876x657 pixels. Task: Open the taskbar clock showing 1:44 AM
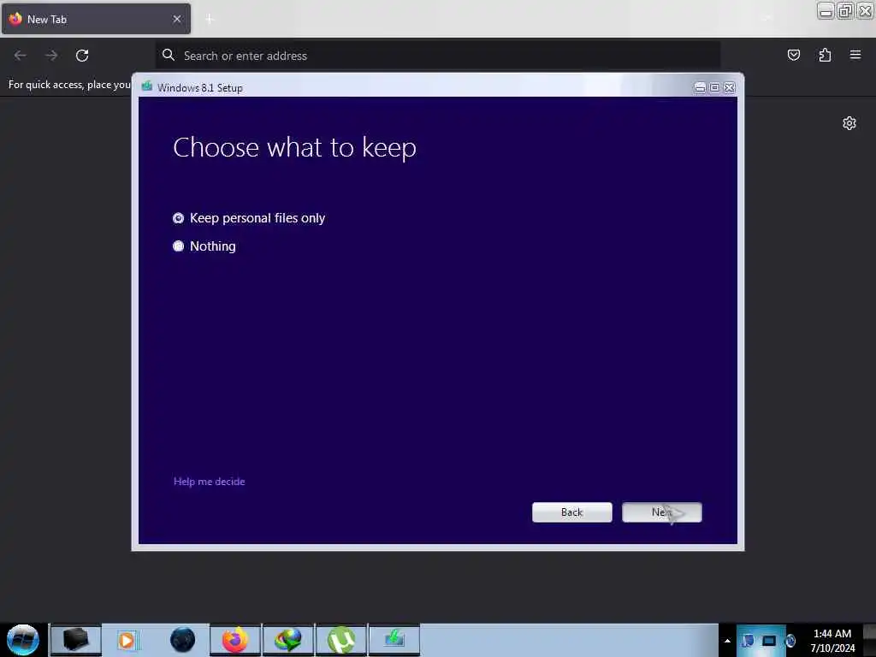(832, 640)
